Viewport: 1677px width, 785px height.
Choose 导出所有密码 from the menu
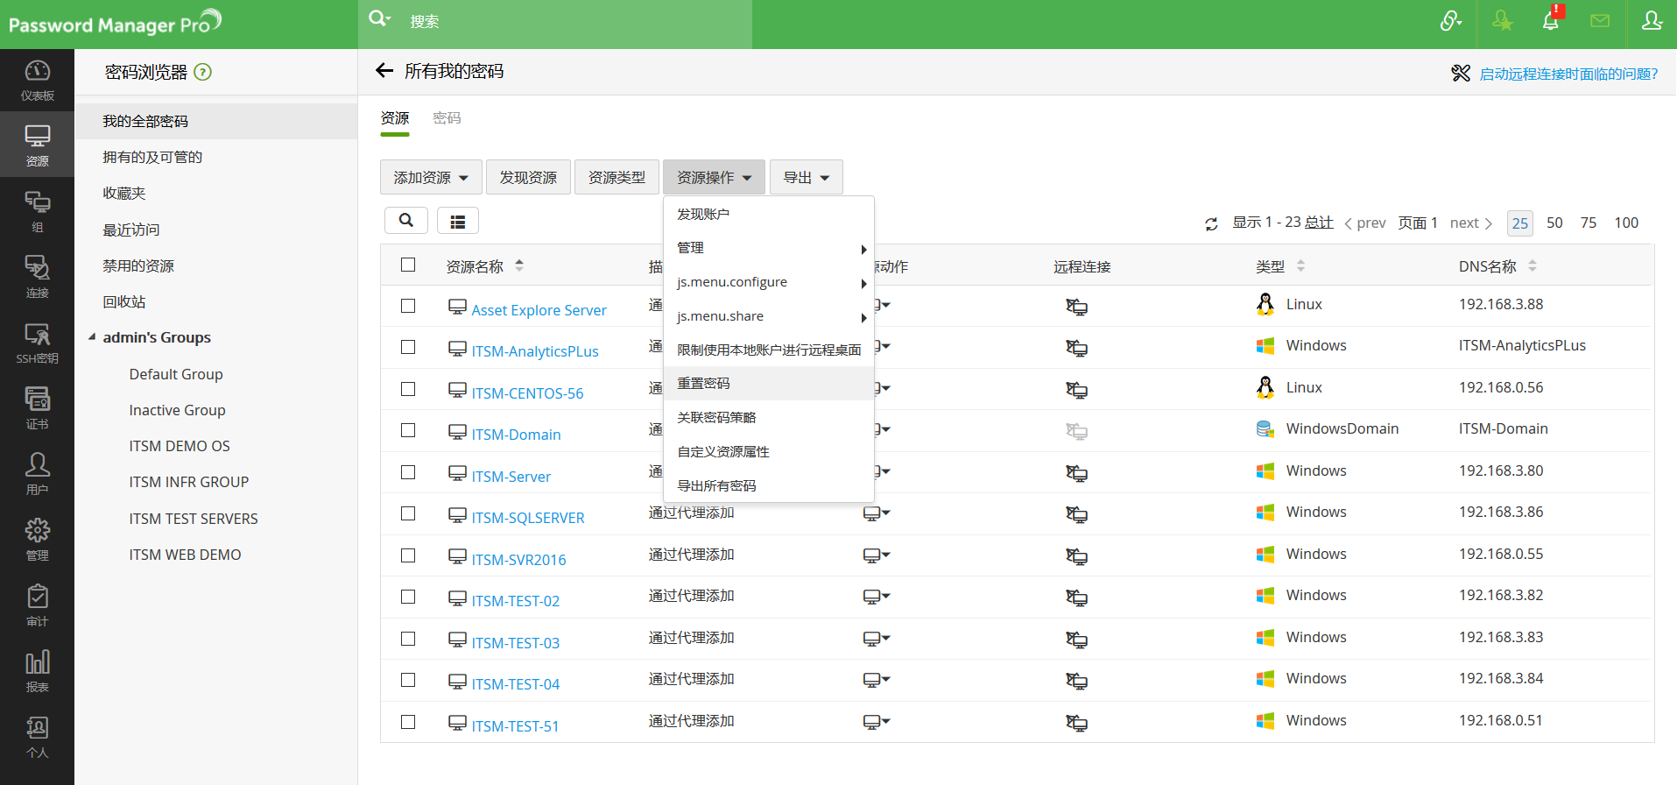769,486
